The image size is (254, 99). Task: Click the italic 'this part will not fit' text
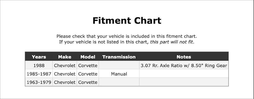(x=171, y=42)
